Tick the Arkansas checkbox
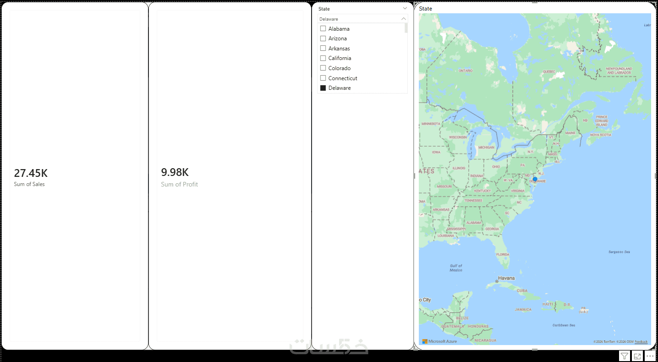This screenshot has width=658, height=362. (x=323, y=48)
